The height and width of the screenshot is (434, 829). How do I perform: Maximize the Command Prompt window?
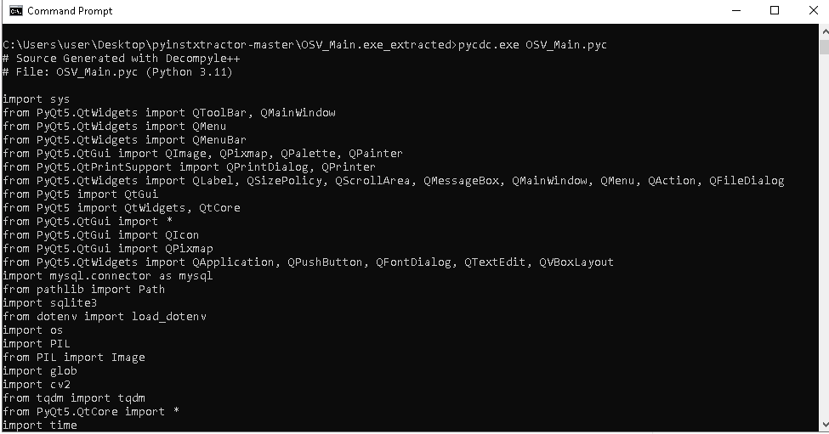[775, 11]
